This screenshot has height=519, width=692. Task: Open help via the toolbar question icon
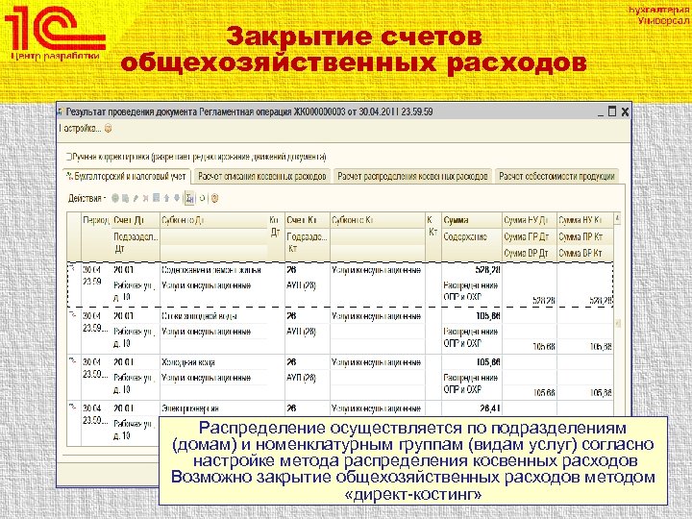(x=215, y=198)
